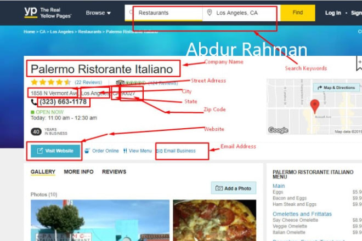Open the restaurant exterior photo thumbnail
The image size is (362, 241).
click(x=100, y=220)
